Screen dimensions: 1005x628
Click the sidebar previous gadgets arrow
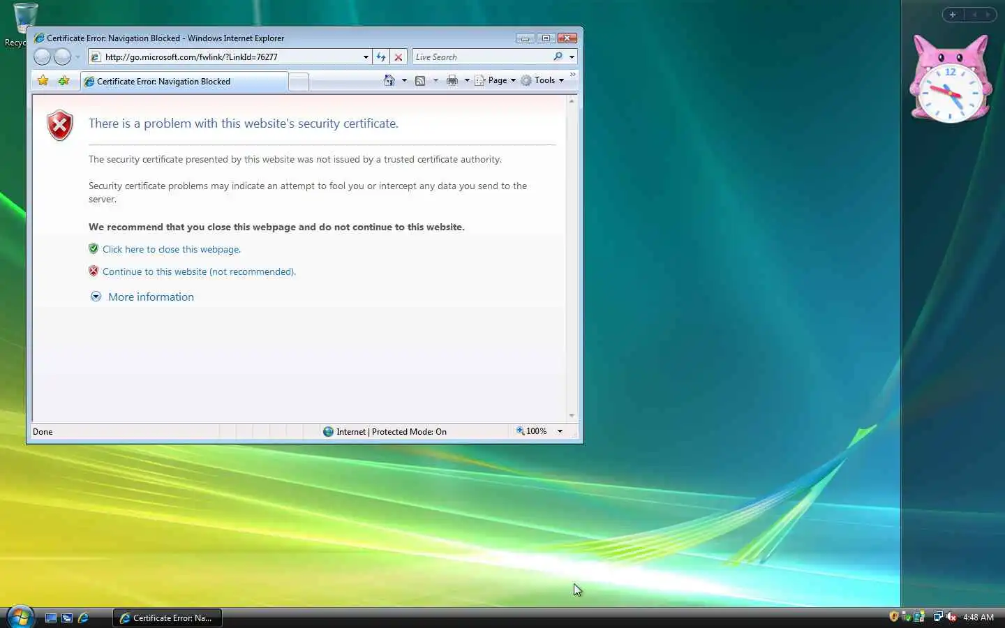point(974,15)
